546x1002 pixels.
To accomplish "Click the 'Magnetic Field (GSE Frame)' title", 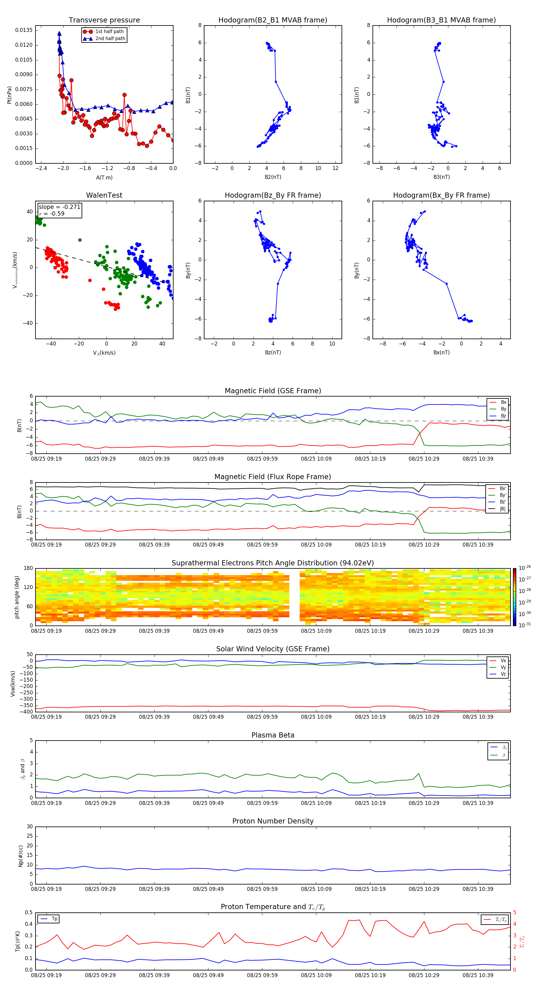I will point(273,391).
